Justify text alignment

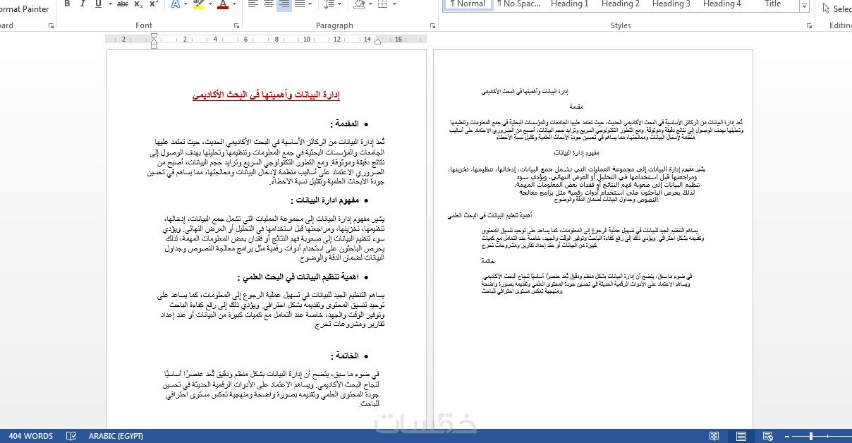299,4
